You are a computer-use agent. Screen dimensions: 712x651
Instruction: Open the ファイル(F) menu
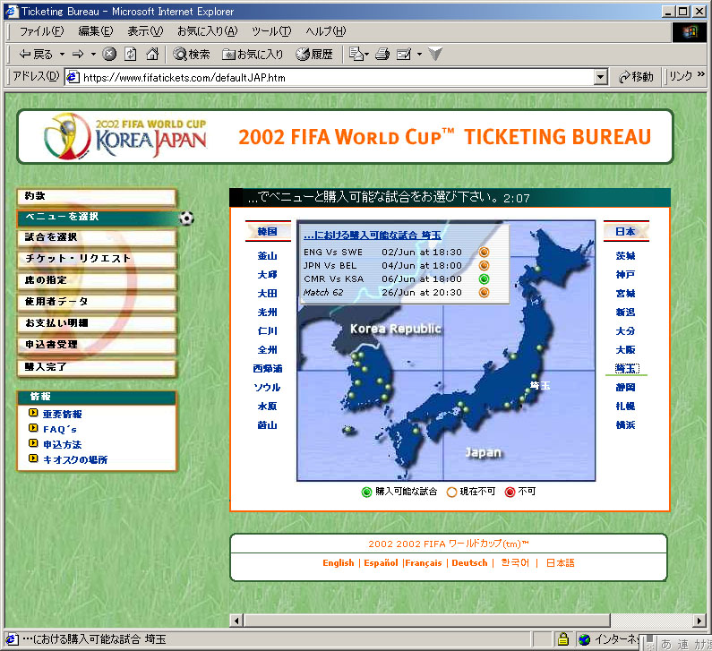tap(41, 31)
